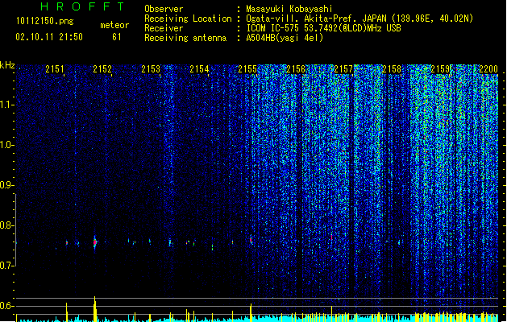Click the 0.7 kHz axis label
The height and width of the screenshot is (322, 507).
[6, 266]
